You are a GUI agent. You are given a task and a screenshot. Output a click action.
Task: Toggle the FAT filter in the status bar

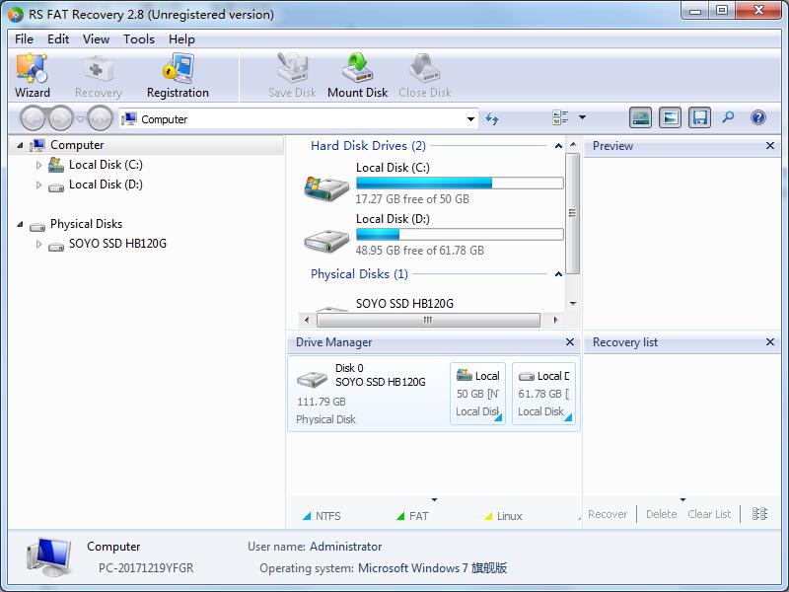click(415, 515)
